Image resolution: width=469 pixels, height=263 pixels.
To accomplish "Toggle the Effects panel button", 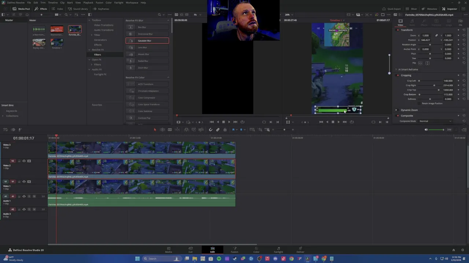I will pyautogui.click(x=41, y=9).
